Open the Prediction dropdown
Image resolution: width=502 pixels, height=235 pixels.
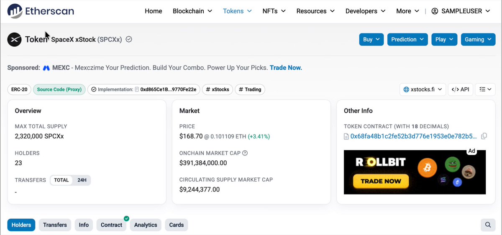pos(407,40)
